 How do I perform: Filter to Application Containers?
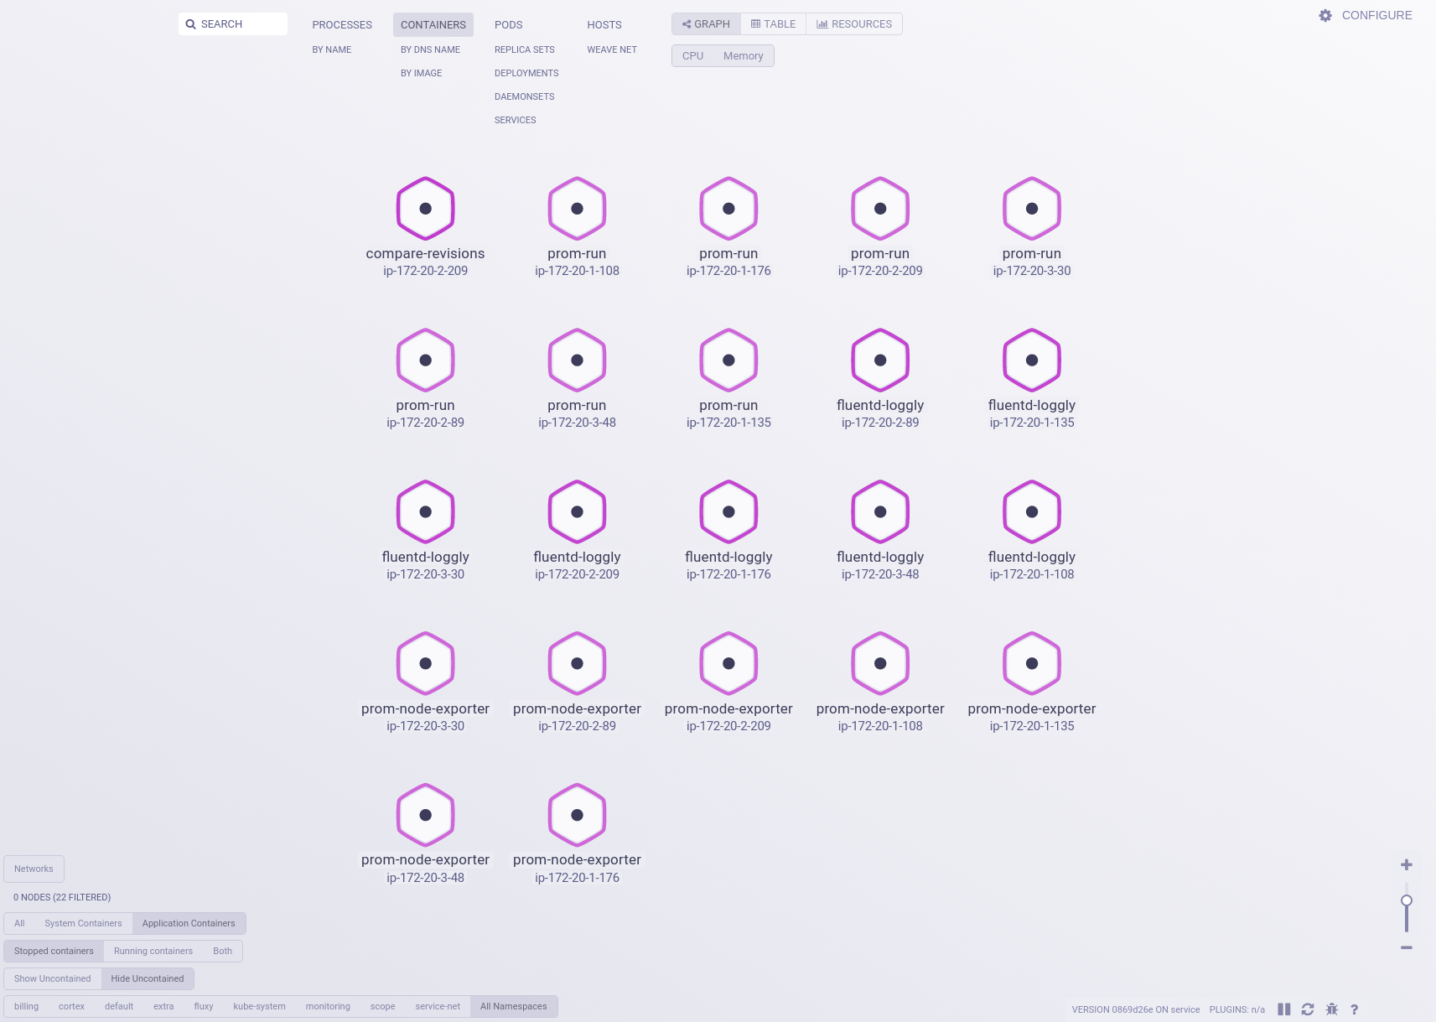click(x=189, y=924)
